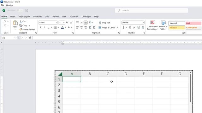
Task: Switch to the Formulas tab
Action: pyautogui.click(x=38, y=17)
